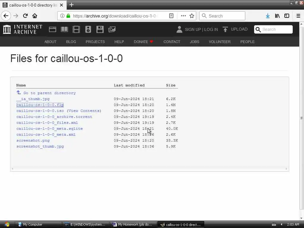Toggle the sidebar icon in the toolbar
Viewport: 304px width, 228px height.
[287, 16]
